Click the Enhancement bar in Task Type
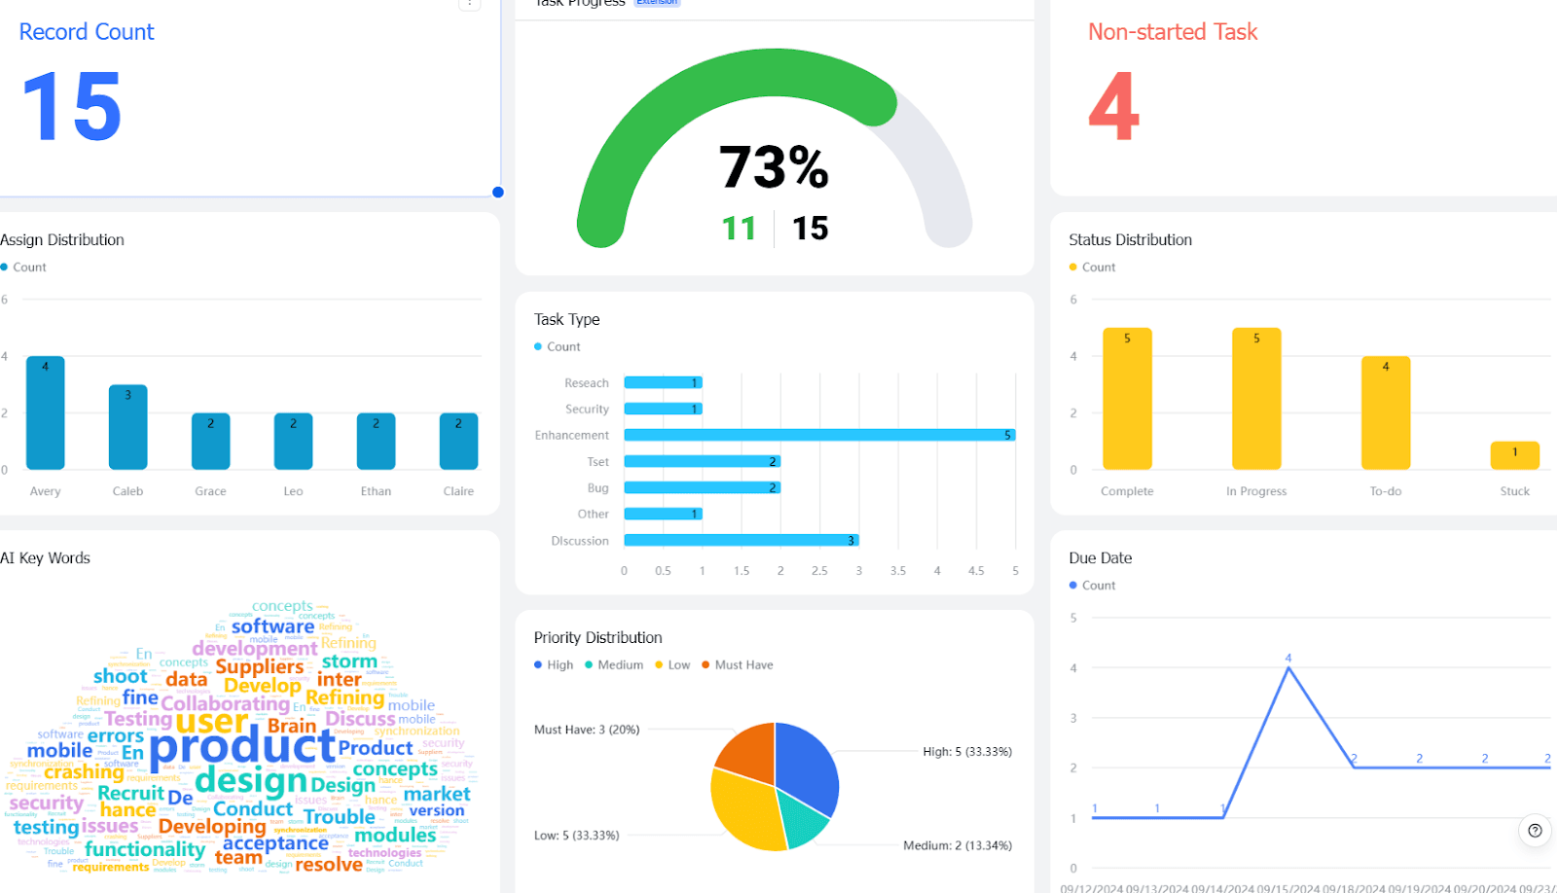Viewport: 1557px width, 893px height. (819, 435)
